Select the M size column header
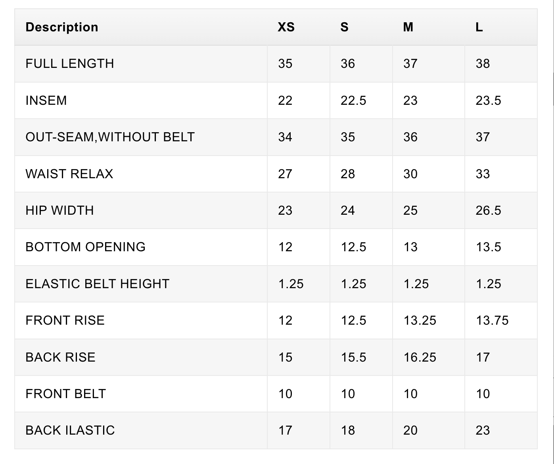This screenshot has height=464, width=554. 408,27
